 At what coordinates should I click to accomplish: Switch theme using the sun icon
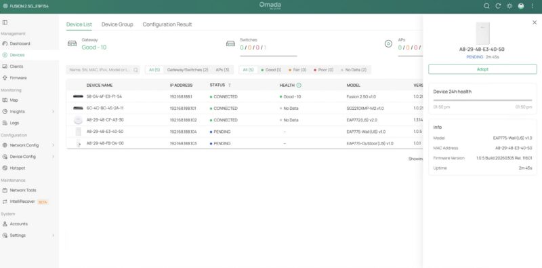(509, 6)
